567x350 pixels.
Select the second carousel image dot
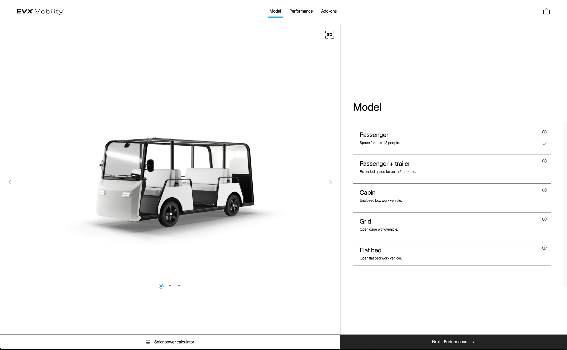[x=170, y=286]
